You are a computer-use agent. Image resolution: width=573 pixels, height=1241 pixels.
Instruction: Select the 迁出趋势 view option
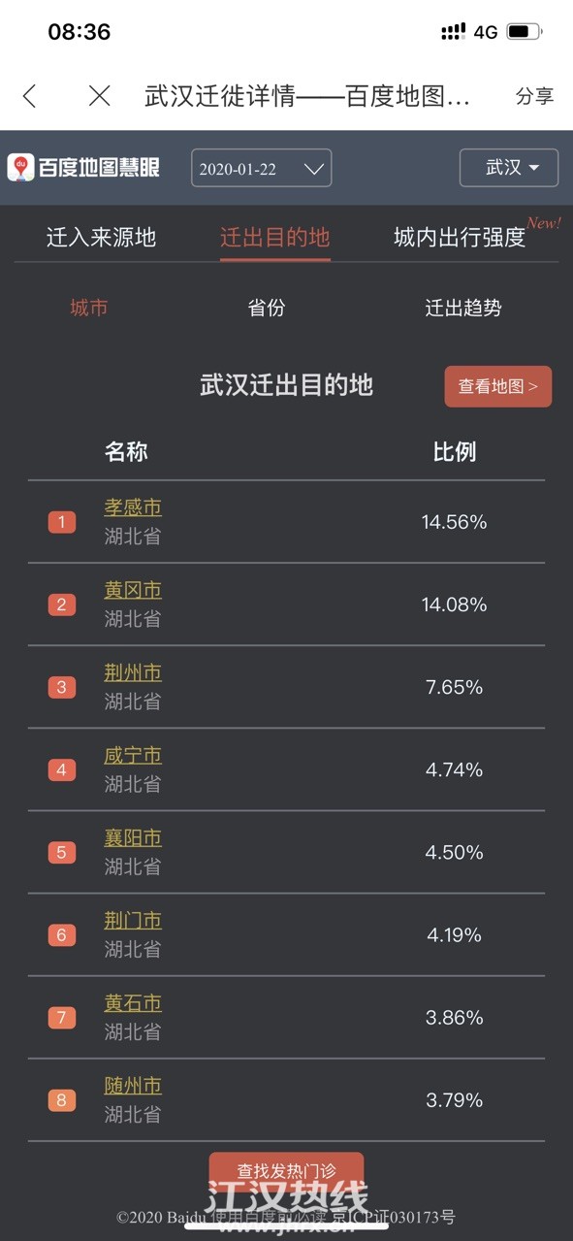click(x=463, y=309)
